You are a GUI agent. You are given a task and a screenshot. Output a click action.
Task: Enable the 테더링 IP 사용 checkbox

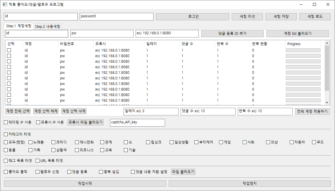tap(6, 122)
